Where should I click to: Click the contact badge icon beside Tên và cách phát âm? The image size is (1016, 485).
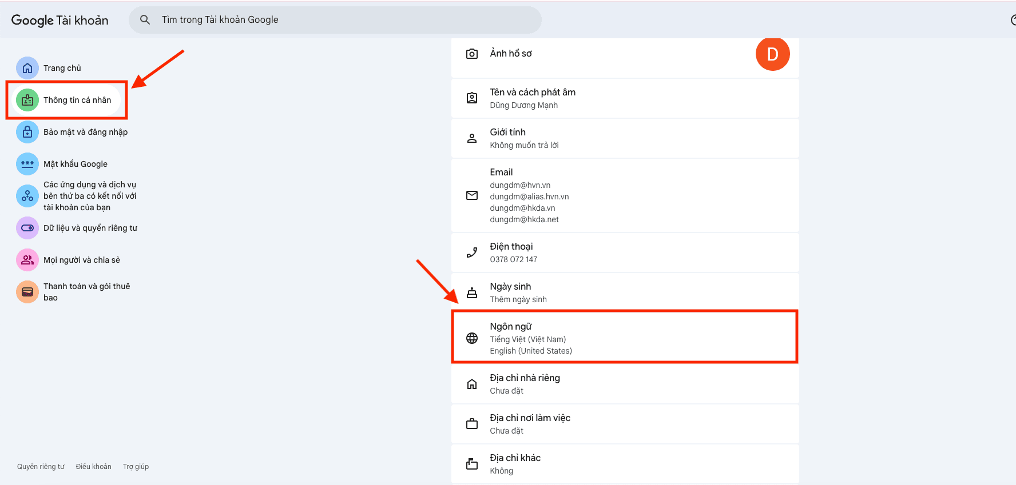pos(472,98)
